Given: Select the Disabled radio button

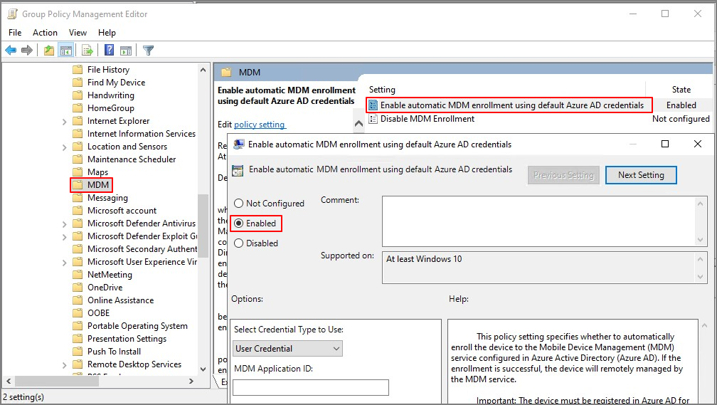Looking at the screenshot, I should 239,243.
